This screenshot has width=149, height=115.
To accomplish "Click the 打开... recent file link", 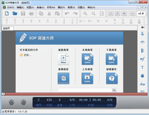I will (25, 55).
